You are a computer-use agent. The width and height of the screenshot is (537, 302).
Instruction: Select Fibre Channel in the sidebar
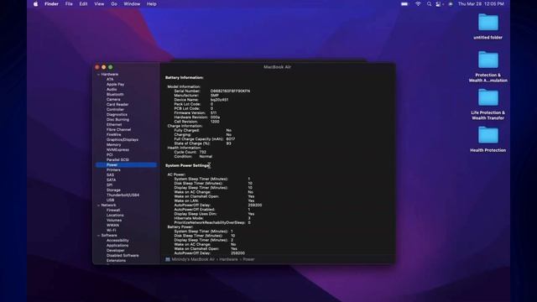pyautogui.click(x=118, y=129)
